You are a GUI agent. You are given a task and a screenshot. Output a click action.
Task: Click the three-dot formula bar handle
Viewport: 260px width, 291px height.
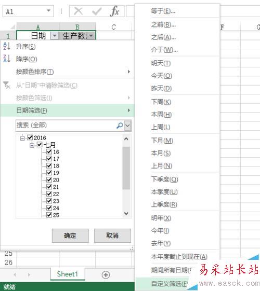click(61, 11)
